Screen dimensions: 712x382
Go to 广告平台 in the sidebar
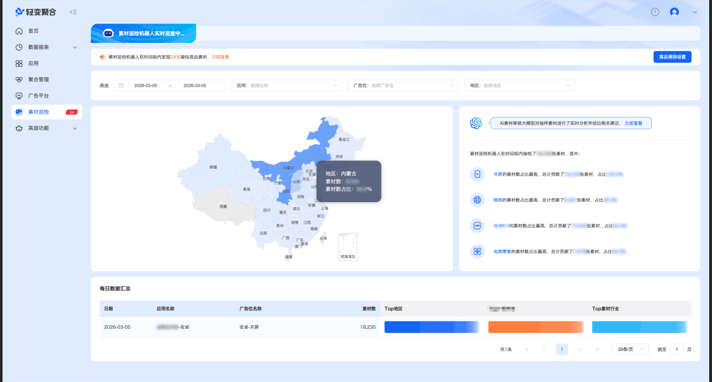point(38,96)
